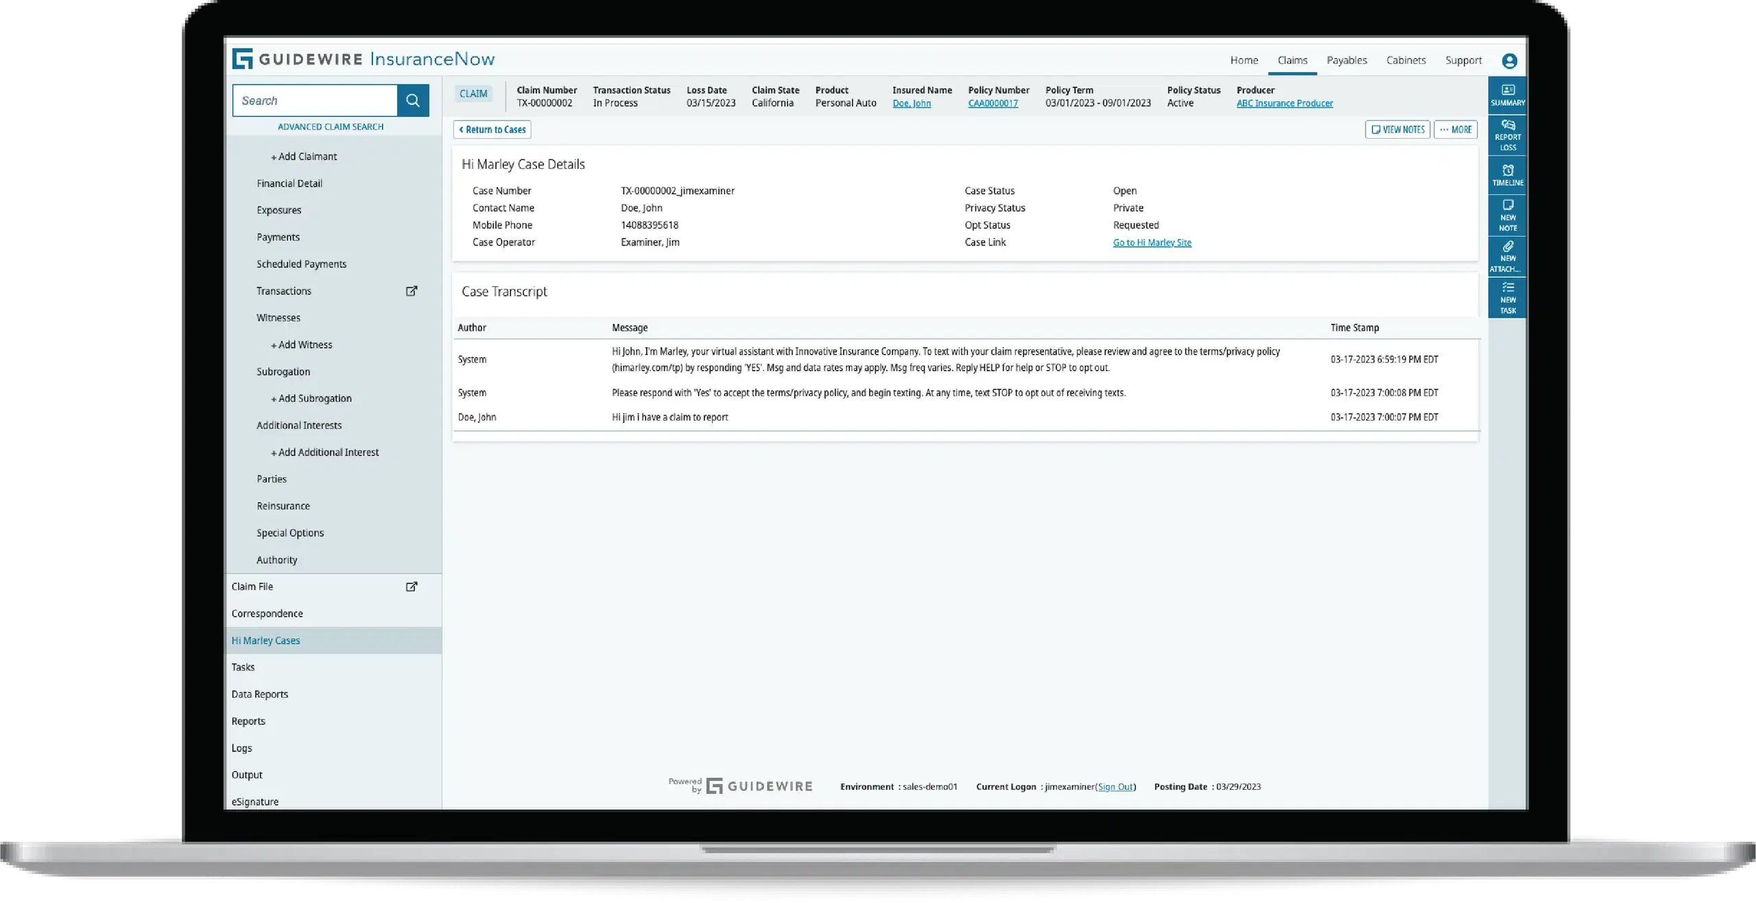Select mobile phone 14088395618 value
Viewport: 1756px width, 903px height.
(x=649, y=225)
